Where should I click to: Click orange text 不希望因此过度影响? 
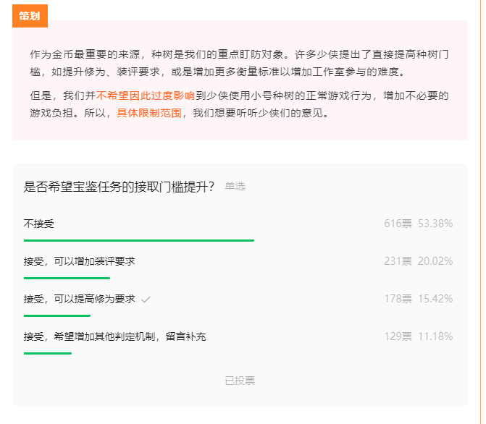point(146,96)
